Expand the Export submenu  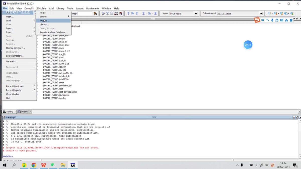coord(19,32)
